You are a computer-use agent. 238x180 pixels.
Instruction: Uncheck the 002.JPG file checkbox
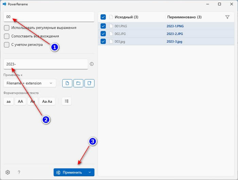point(103,34)
